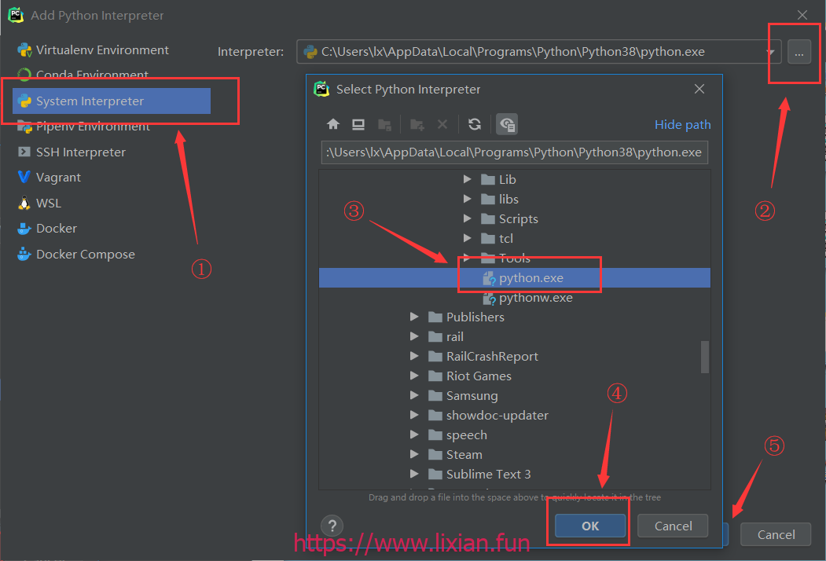This screenshot has height=561, width=826.
Task: Open the Interpreter path dropdown
Action: (770, 52)
